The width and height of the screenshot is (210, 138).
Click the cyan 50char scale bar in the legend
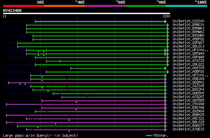tap(149, 136)
